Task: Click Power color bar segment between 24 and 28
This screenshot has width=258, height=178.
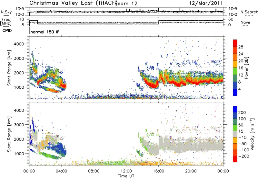Action: point(235,50)
